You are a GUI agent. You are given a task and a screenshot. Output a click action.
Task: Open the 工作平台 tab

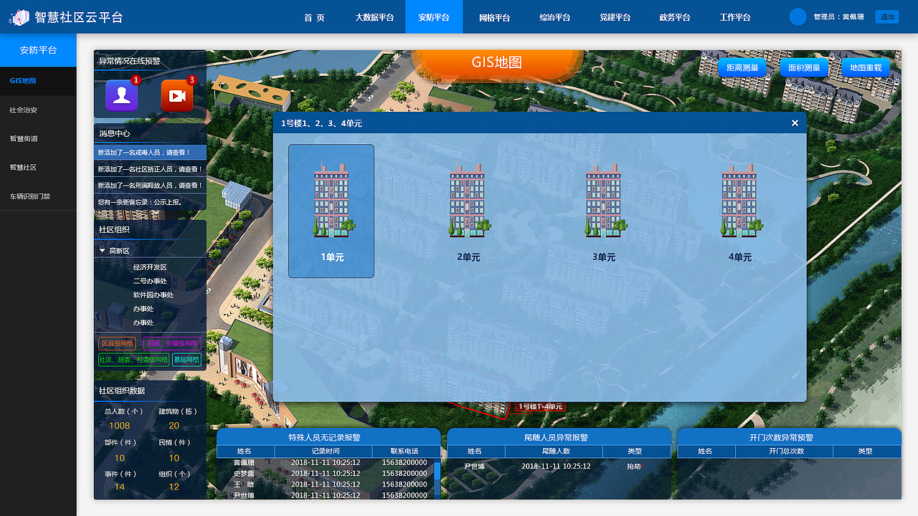[x=735, y=17]
